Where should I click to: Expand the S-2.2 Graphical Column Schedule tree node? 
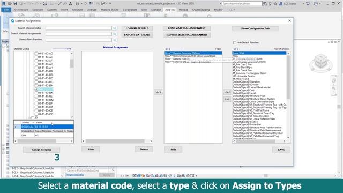[x=8, y=168]
